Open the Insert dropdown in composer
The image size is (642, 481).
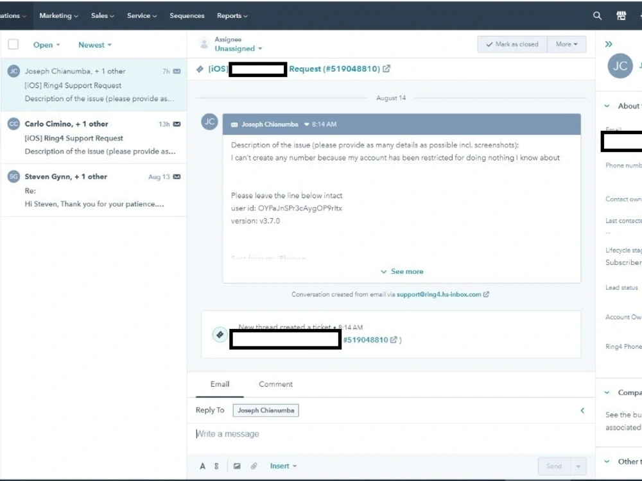(x=283, y=466)
